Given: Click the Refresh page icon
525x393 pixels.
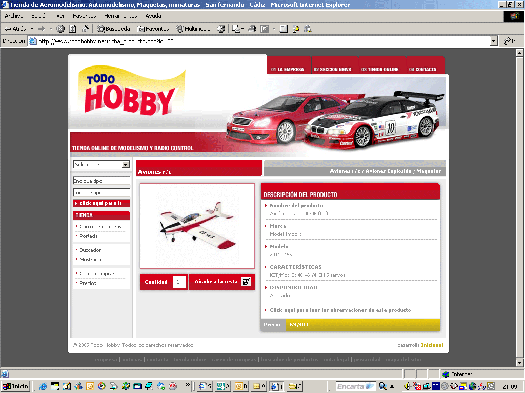Looking at the screenshot, I should point(73,29).
